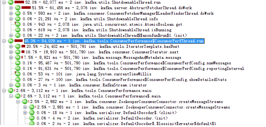This screenshot has width=266, height=127.
Task: Click red time bar of AbstractFetcherThread.doWork
Action: [x=26, y=8]
